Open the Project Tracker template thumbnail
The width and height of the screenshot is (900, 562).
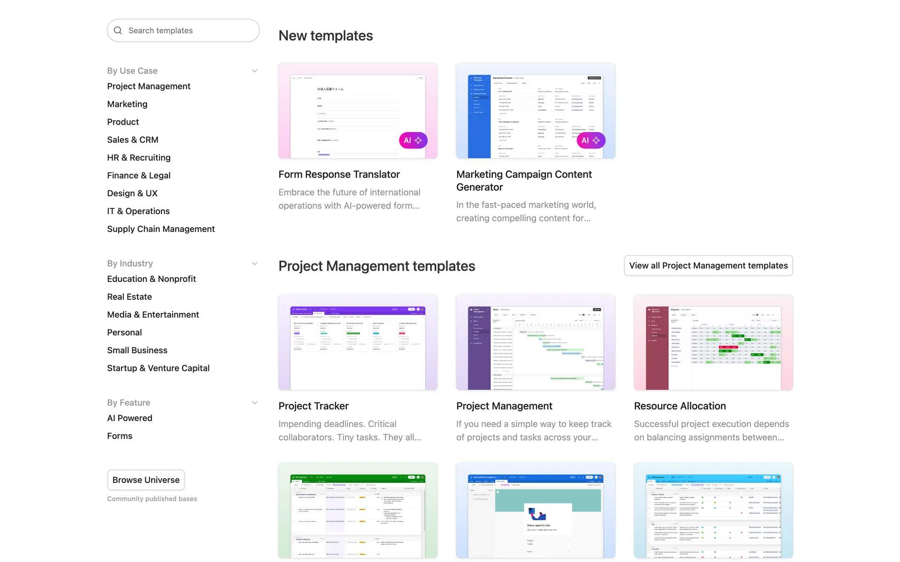[358, 342]
